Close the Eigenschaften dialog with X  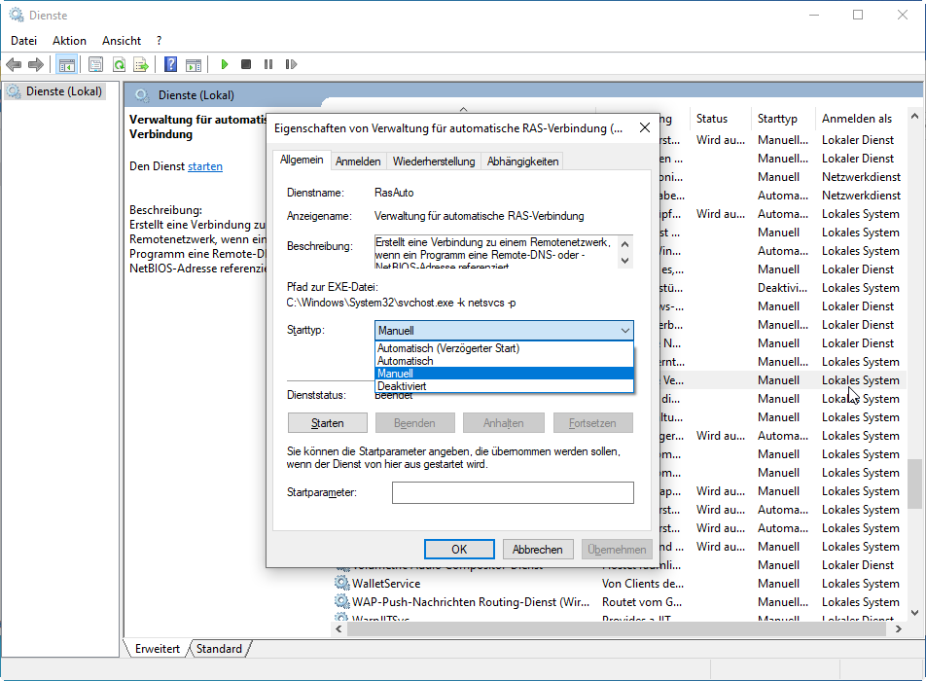645,128
